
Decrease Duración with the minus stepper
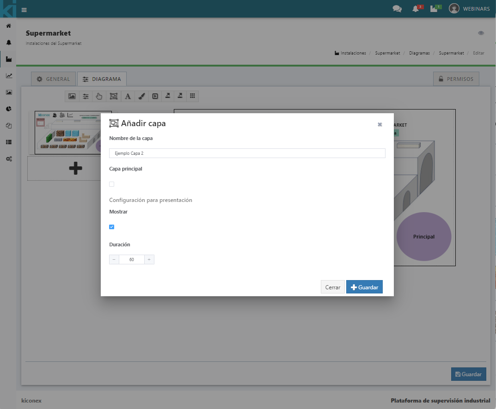pos(114,260)
